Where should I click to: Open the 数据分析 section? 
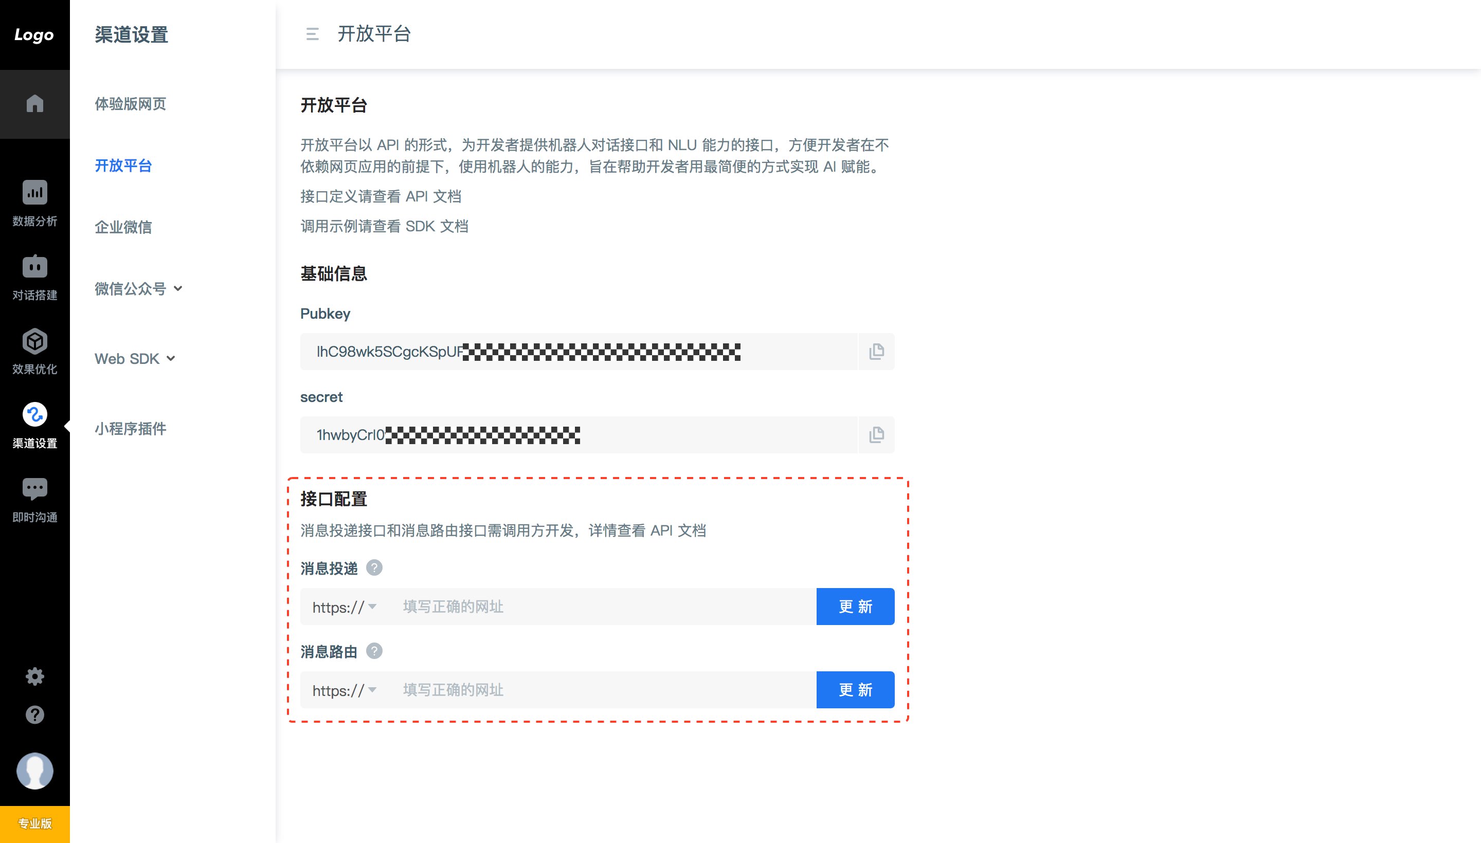coord(35,203)
